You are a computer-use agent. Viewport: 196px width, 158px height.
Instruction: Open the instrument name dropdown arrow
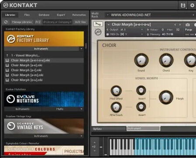[x=108, y=25]
